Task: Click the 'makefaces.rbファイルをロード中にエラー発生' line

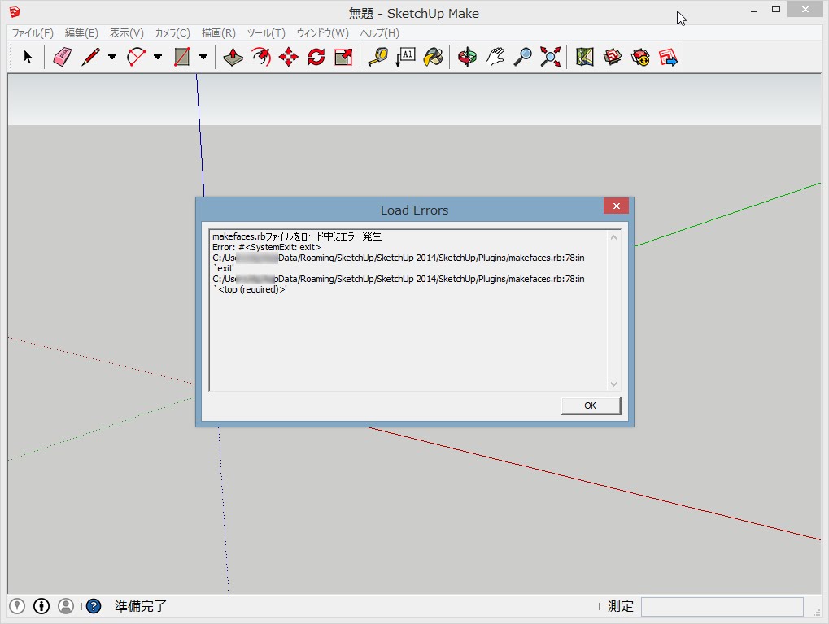Action: pos(297,236)
